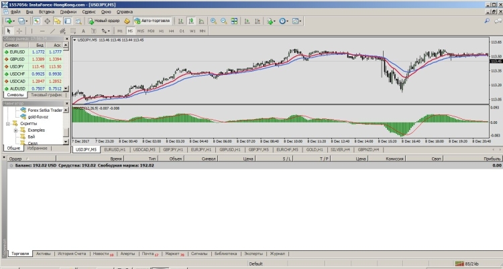
Task: Toggle chart auto scroll icon
Action: click(247, 21)
